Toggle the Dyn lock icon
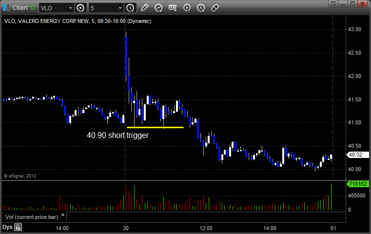This screenshot has width=371, height=234. point(18,227)
